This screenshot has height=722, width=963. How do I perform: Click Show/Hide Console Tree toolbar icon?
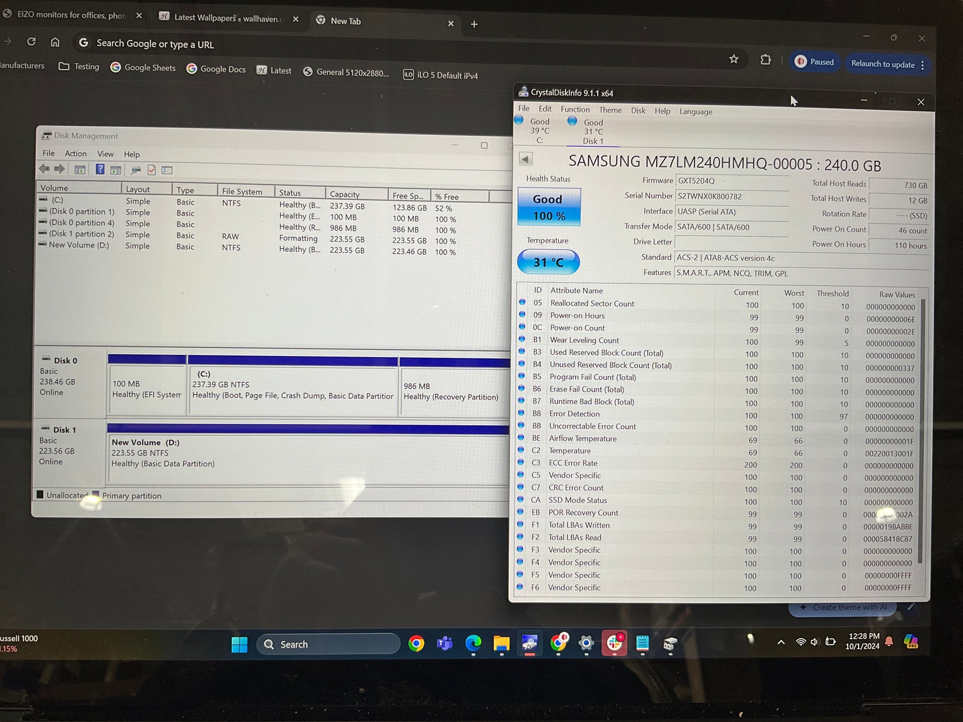80,170
